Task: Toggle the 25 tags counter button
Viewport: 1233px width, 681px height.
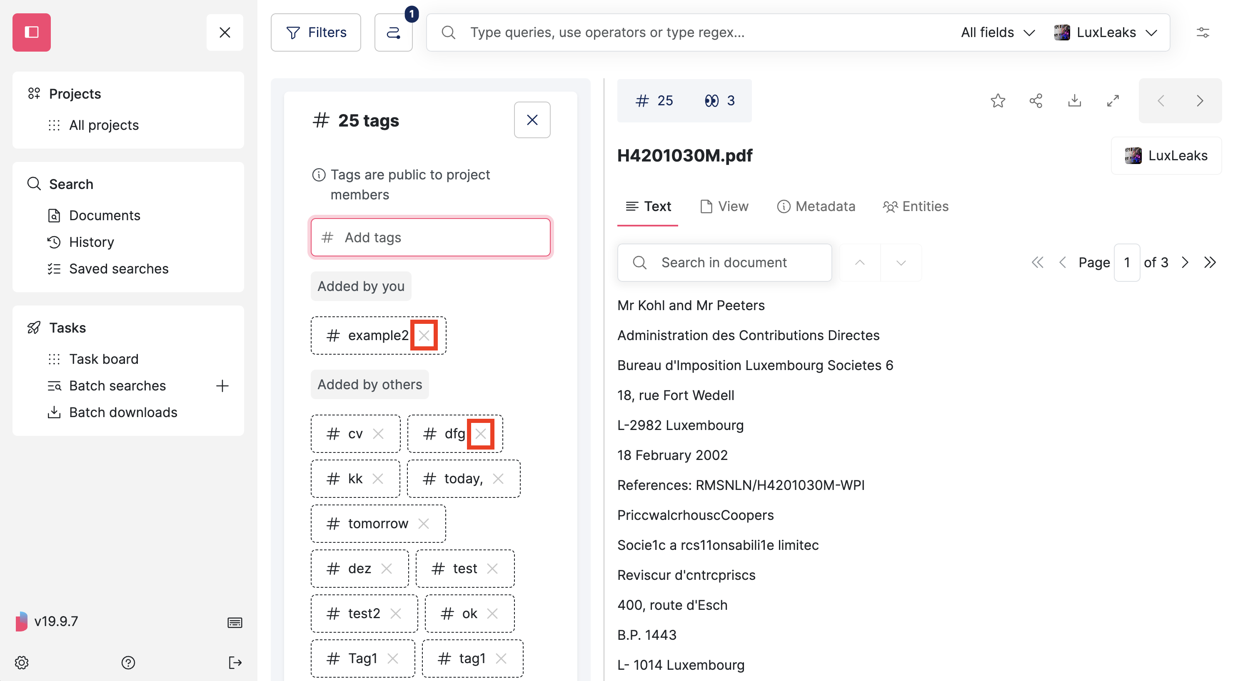Action: tap(654, 100)
